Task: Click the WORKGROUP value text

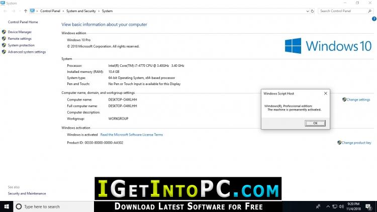Action: click(x=118, y=119)
